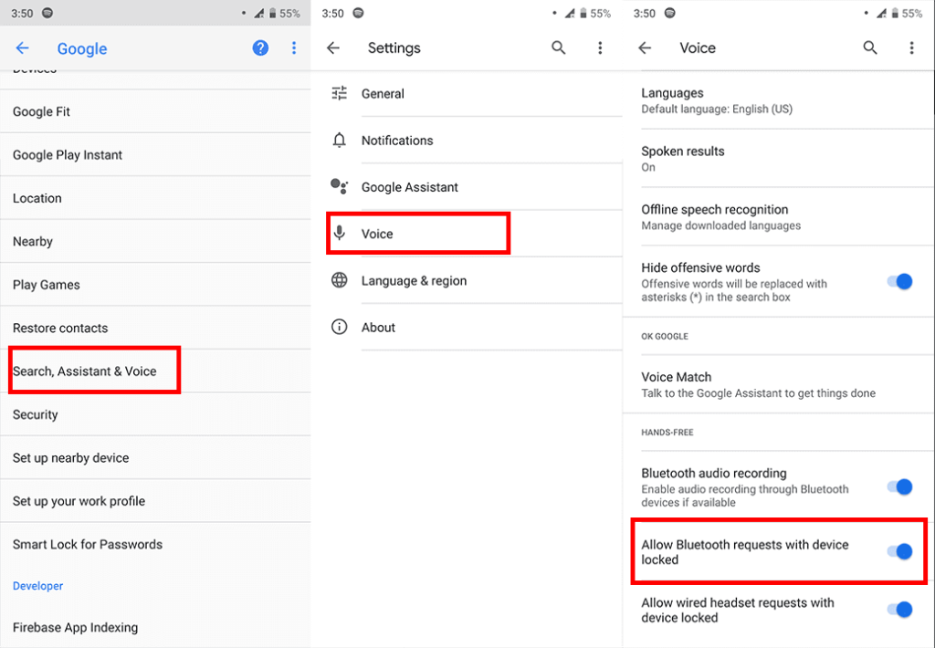The image size is (935, 648).
Task: Tap 'Default language: English (US)' text
Action: (717, 110)
